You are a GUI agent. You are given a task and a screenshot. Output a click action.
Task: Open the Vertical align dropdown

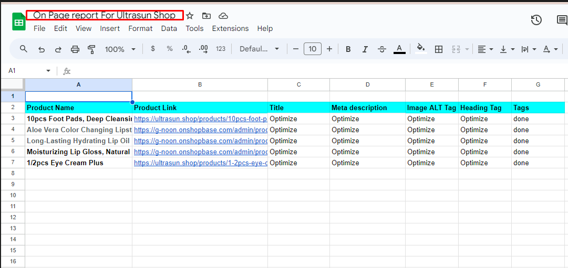coord(507,49)
